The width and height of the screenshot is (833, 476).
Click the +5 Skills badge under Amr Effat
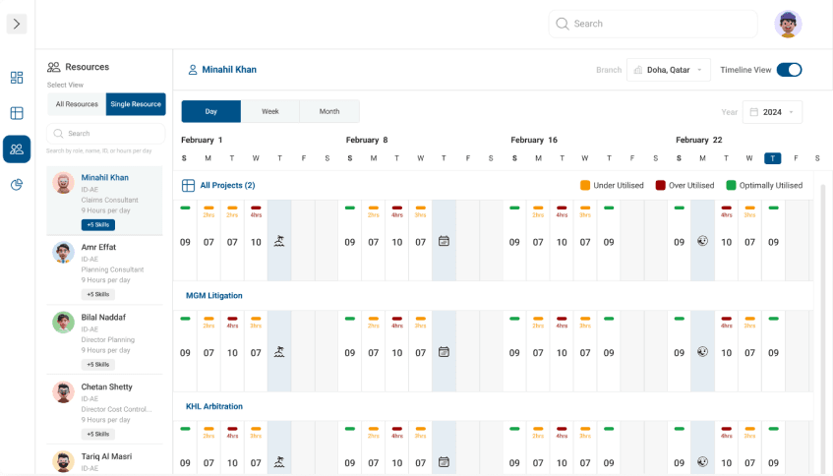pyautogui.click(x=97, y=294)
